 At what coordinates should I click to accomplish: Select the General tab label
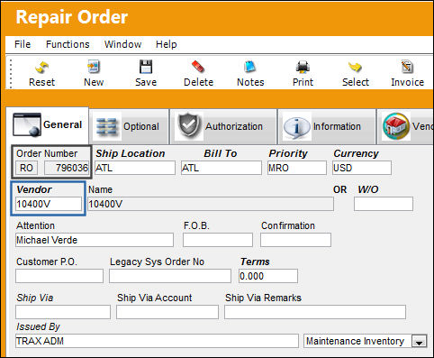[62, 124]
